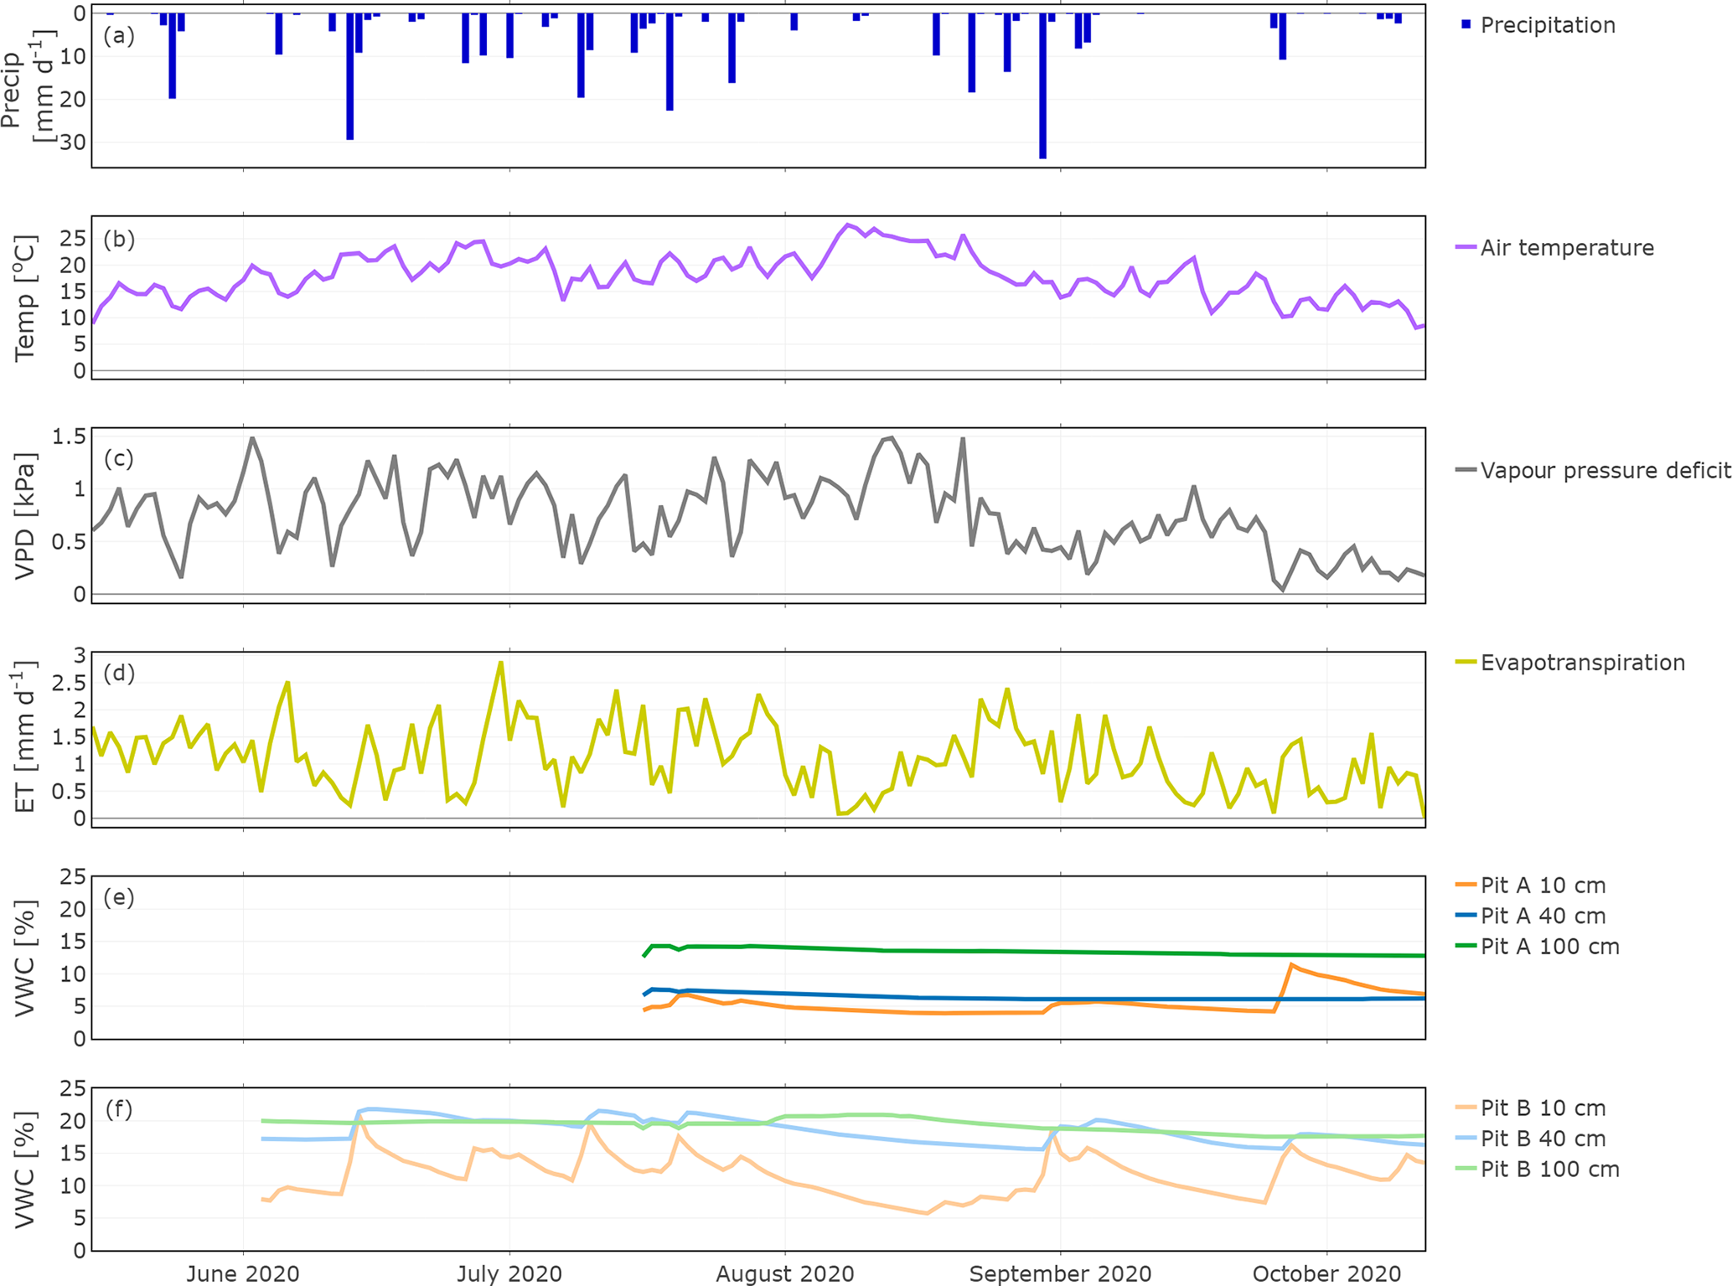Click the September 2020 x-axis label
The width and height of the screenshot is (1732, 1286).
click(x=1060, y=1273)
